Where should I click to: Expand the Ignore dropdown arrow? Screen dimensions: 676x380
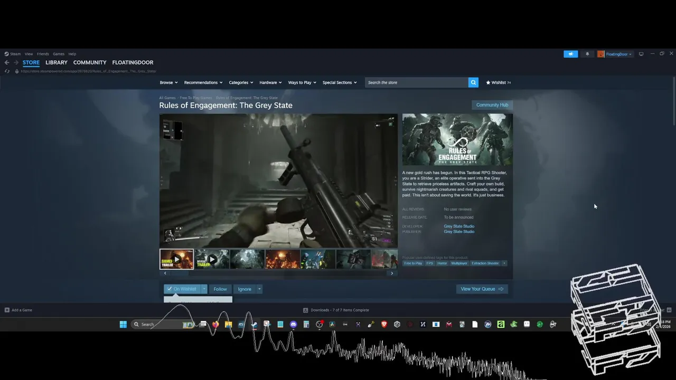[259, 289]
